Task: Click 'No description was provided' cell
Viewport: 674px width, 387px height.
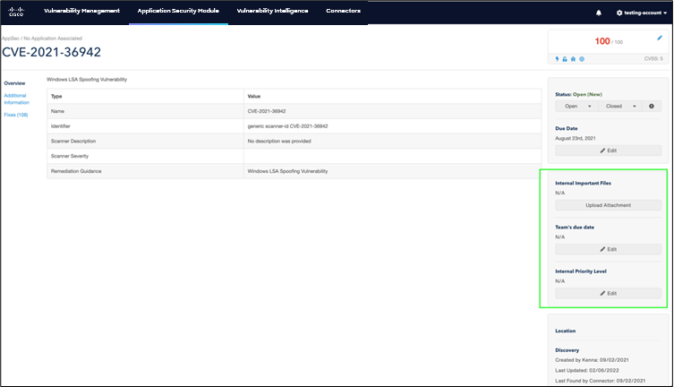Action: [279, 142]
